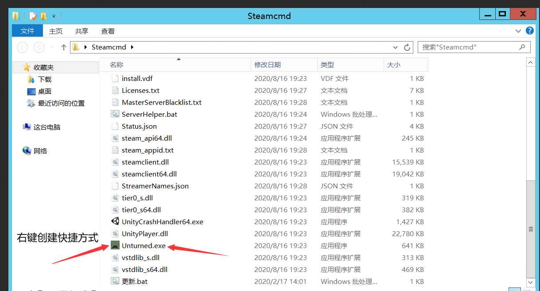This screenshot has width=540, height=291.
Task: Select 收藏夹 in the navigation pane
Action: [x=43, y=68]
